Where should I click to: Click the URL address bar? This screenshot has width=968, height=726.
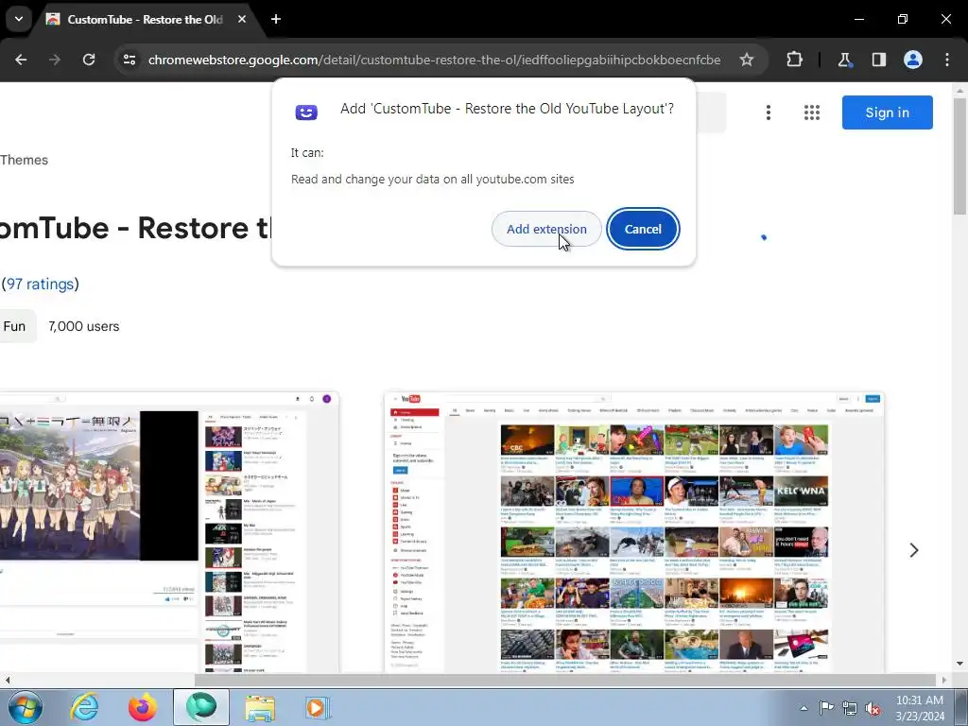(434, 60)
